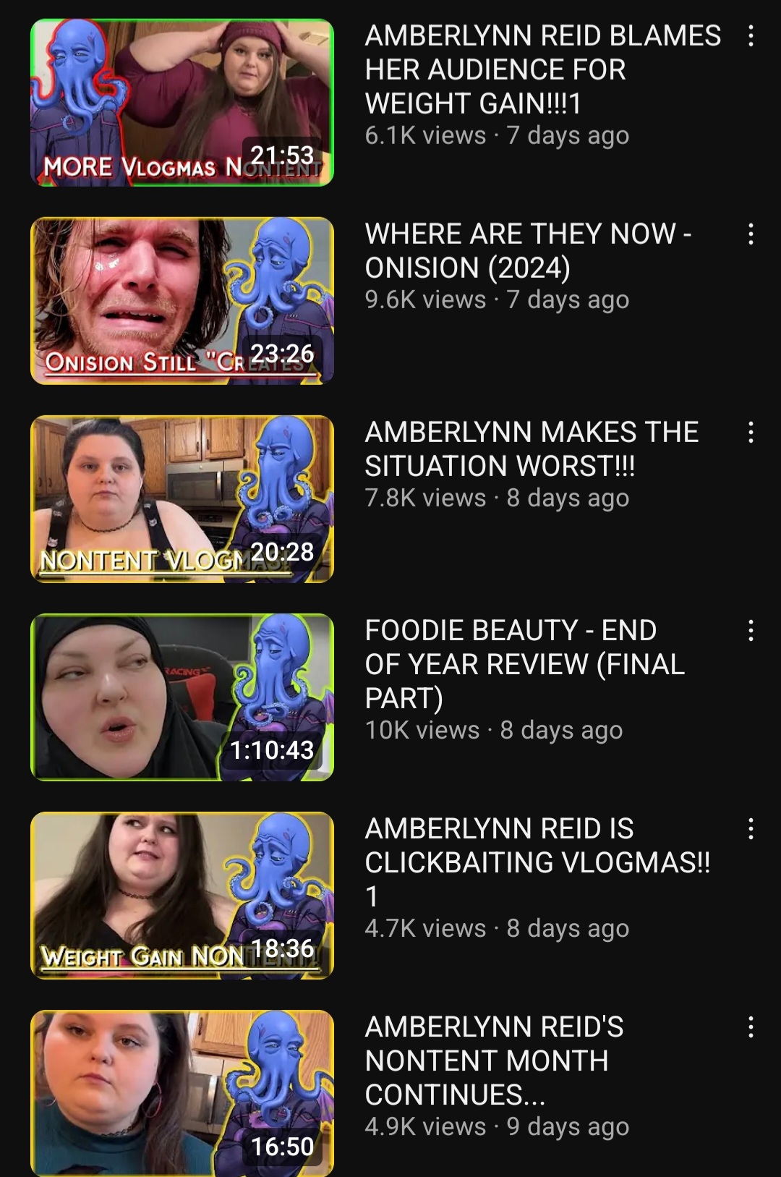The height and width of the screenshot is (1177, 781).
Task: Open more options for 'Nontent Month Continues' video
Action: click(x=751, y=1027)
